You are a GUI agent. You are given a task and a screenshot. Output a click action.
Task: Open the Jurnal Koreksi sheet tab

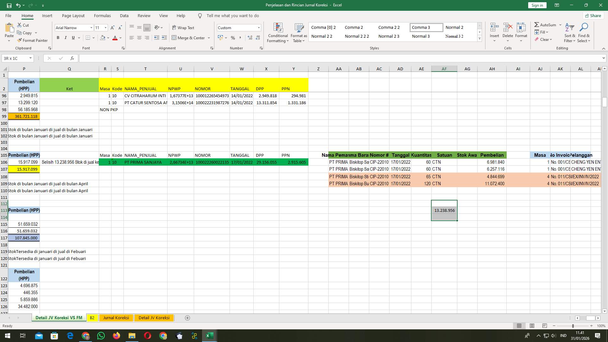116,318
